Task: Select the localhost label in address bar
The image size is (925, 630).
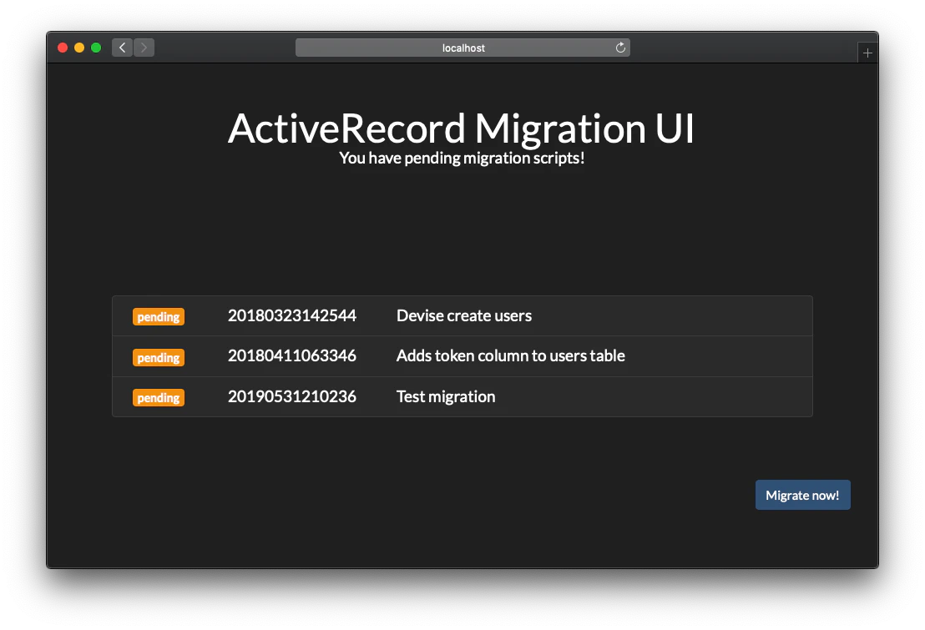Action: [x=462, y=48]
